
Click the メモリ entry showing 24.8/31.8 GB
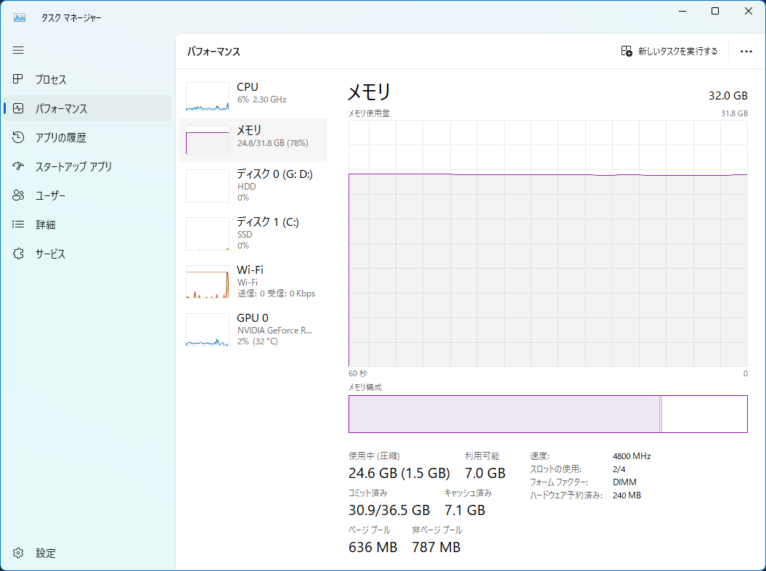(254, 139)
